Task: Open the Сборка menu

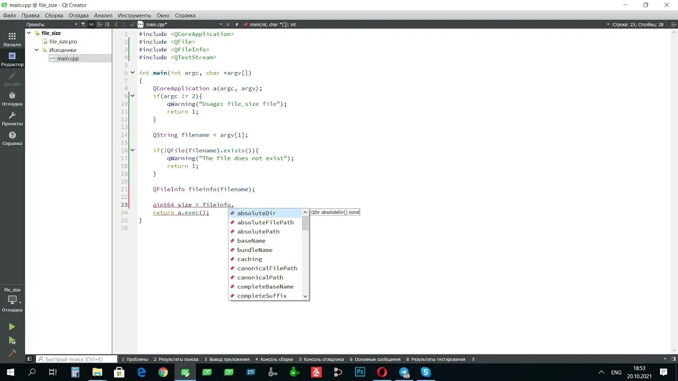Action: click(54, 15)
